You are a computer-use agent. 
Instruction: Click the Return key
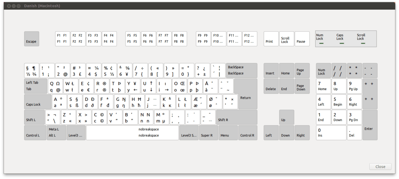(246, 94)
